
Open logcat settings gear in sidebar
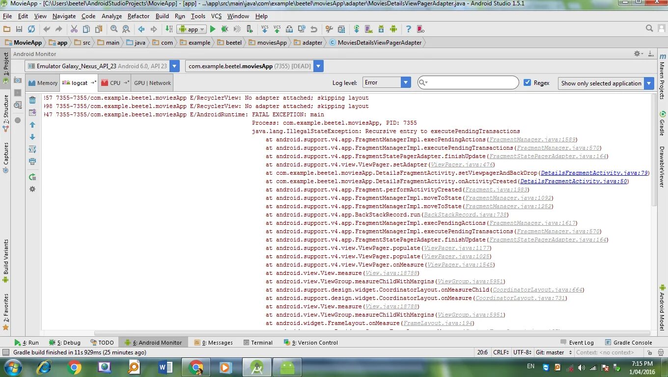[32, 189]
